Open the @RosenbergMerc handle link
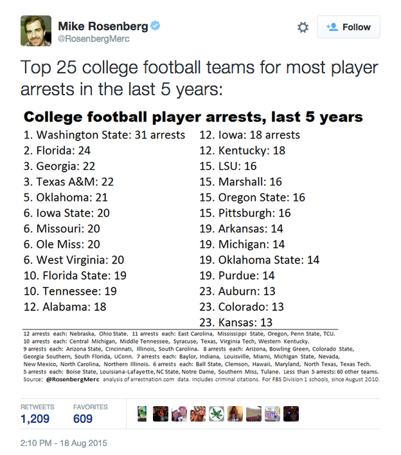The image size is (401, 455). 94,39
